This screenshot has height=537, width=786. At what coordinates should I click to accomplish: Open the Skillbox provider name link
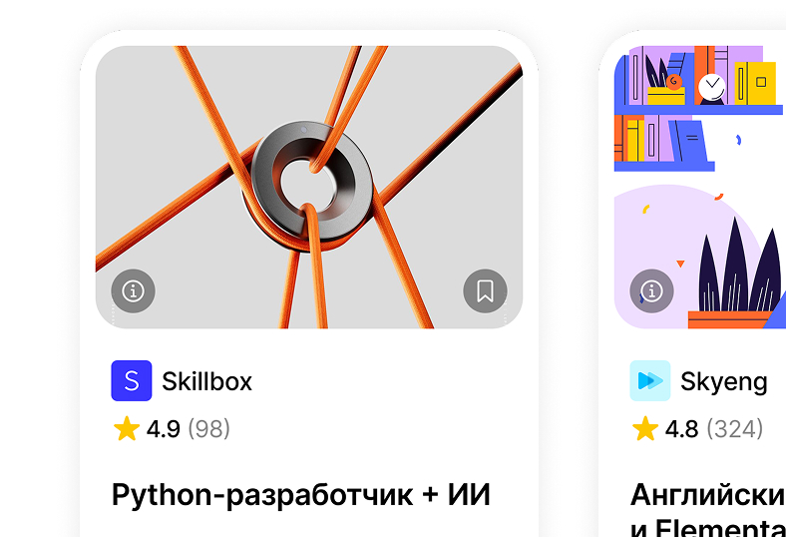pos(207,381)
